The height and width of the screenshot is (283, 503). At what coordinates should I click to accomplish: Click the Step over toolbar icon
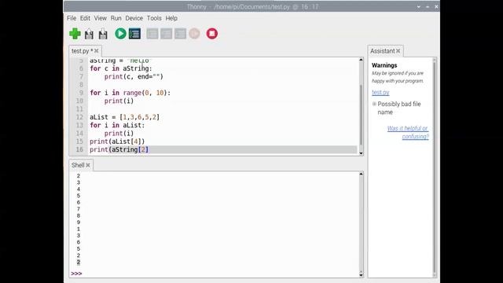coord(152,34)
